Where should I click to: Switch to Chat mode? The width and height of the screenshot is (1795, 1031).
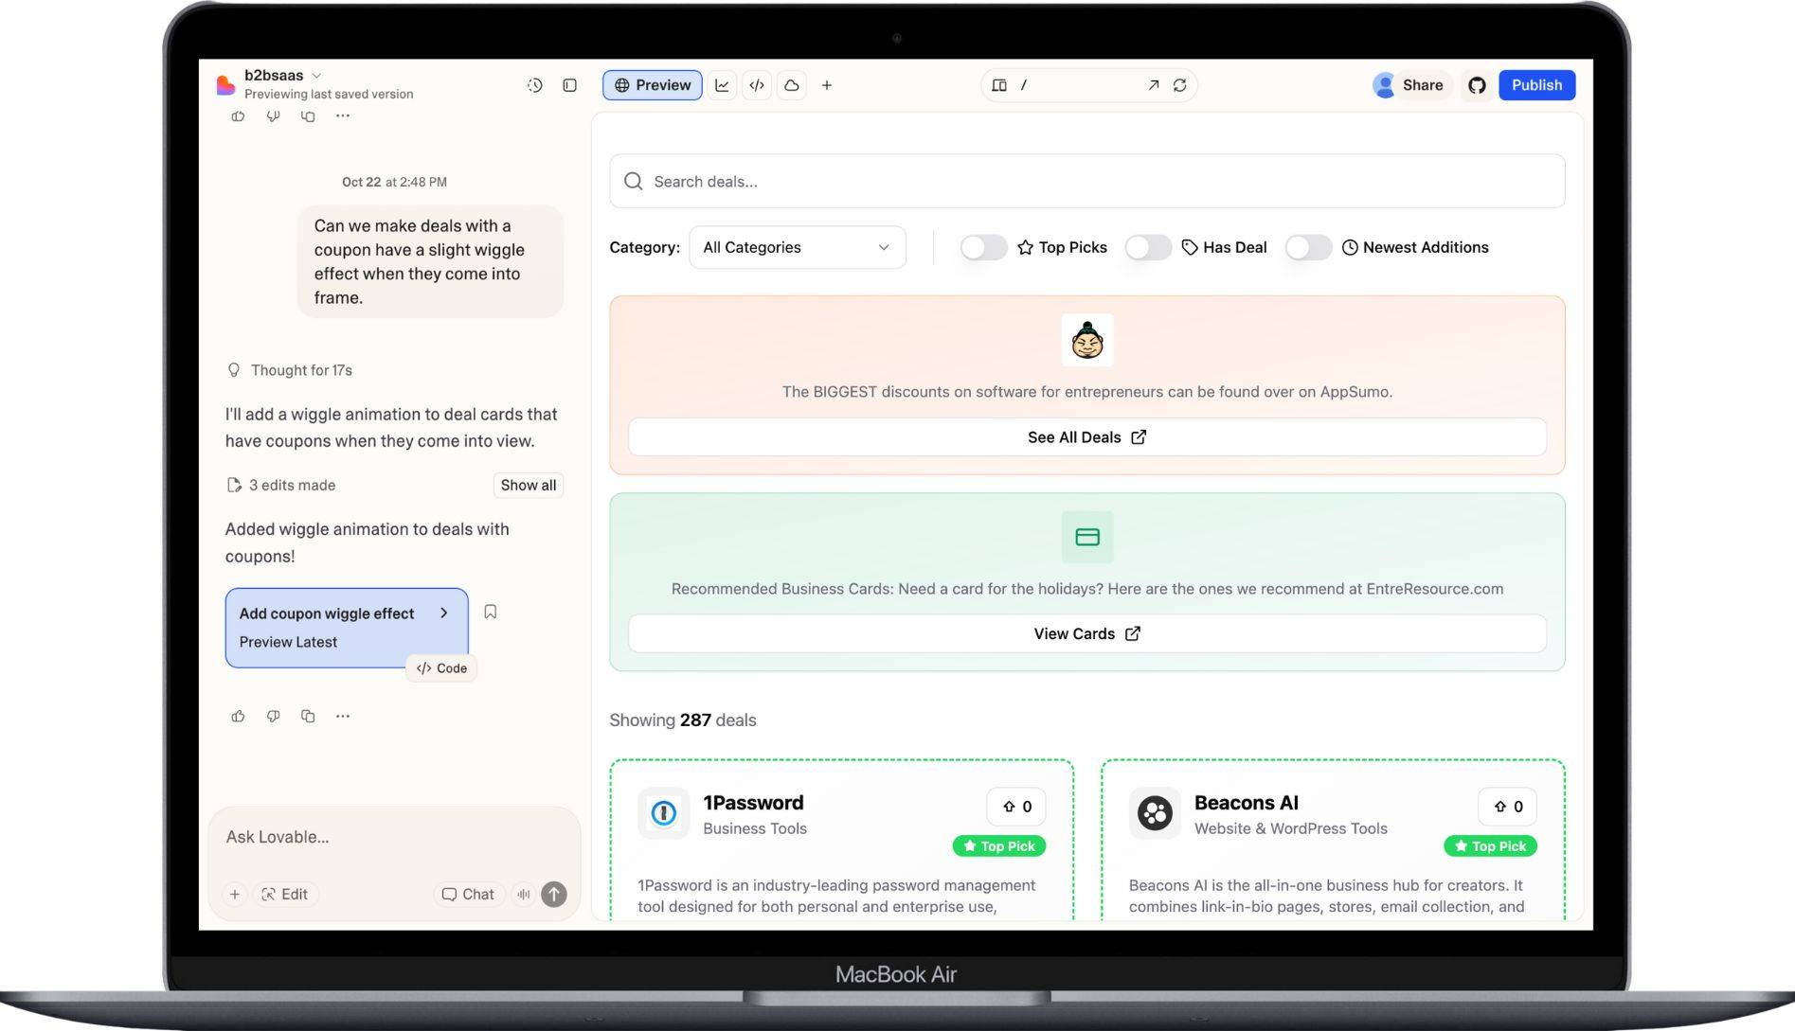click(468, 894)
